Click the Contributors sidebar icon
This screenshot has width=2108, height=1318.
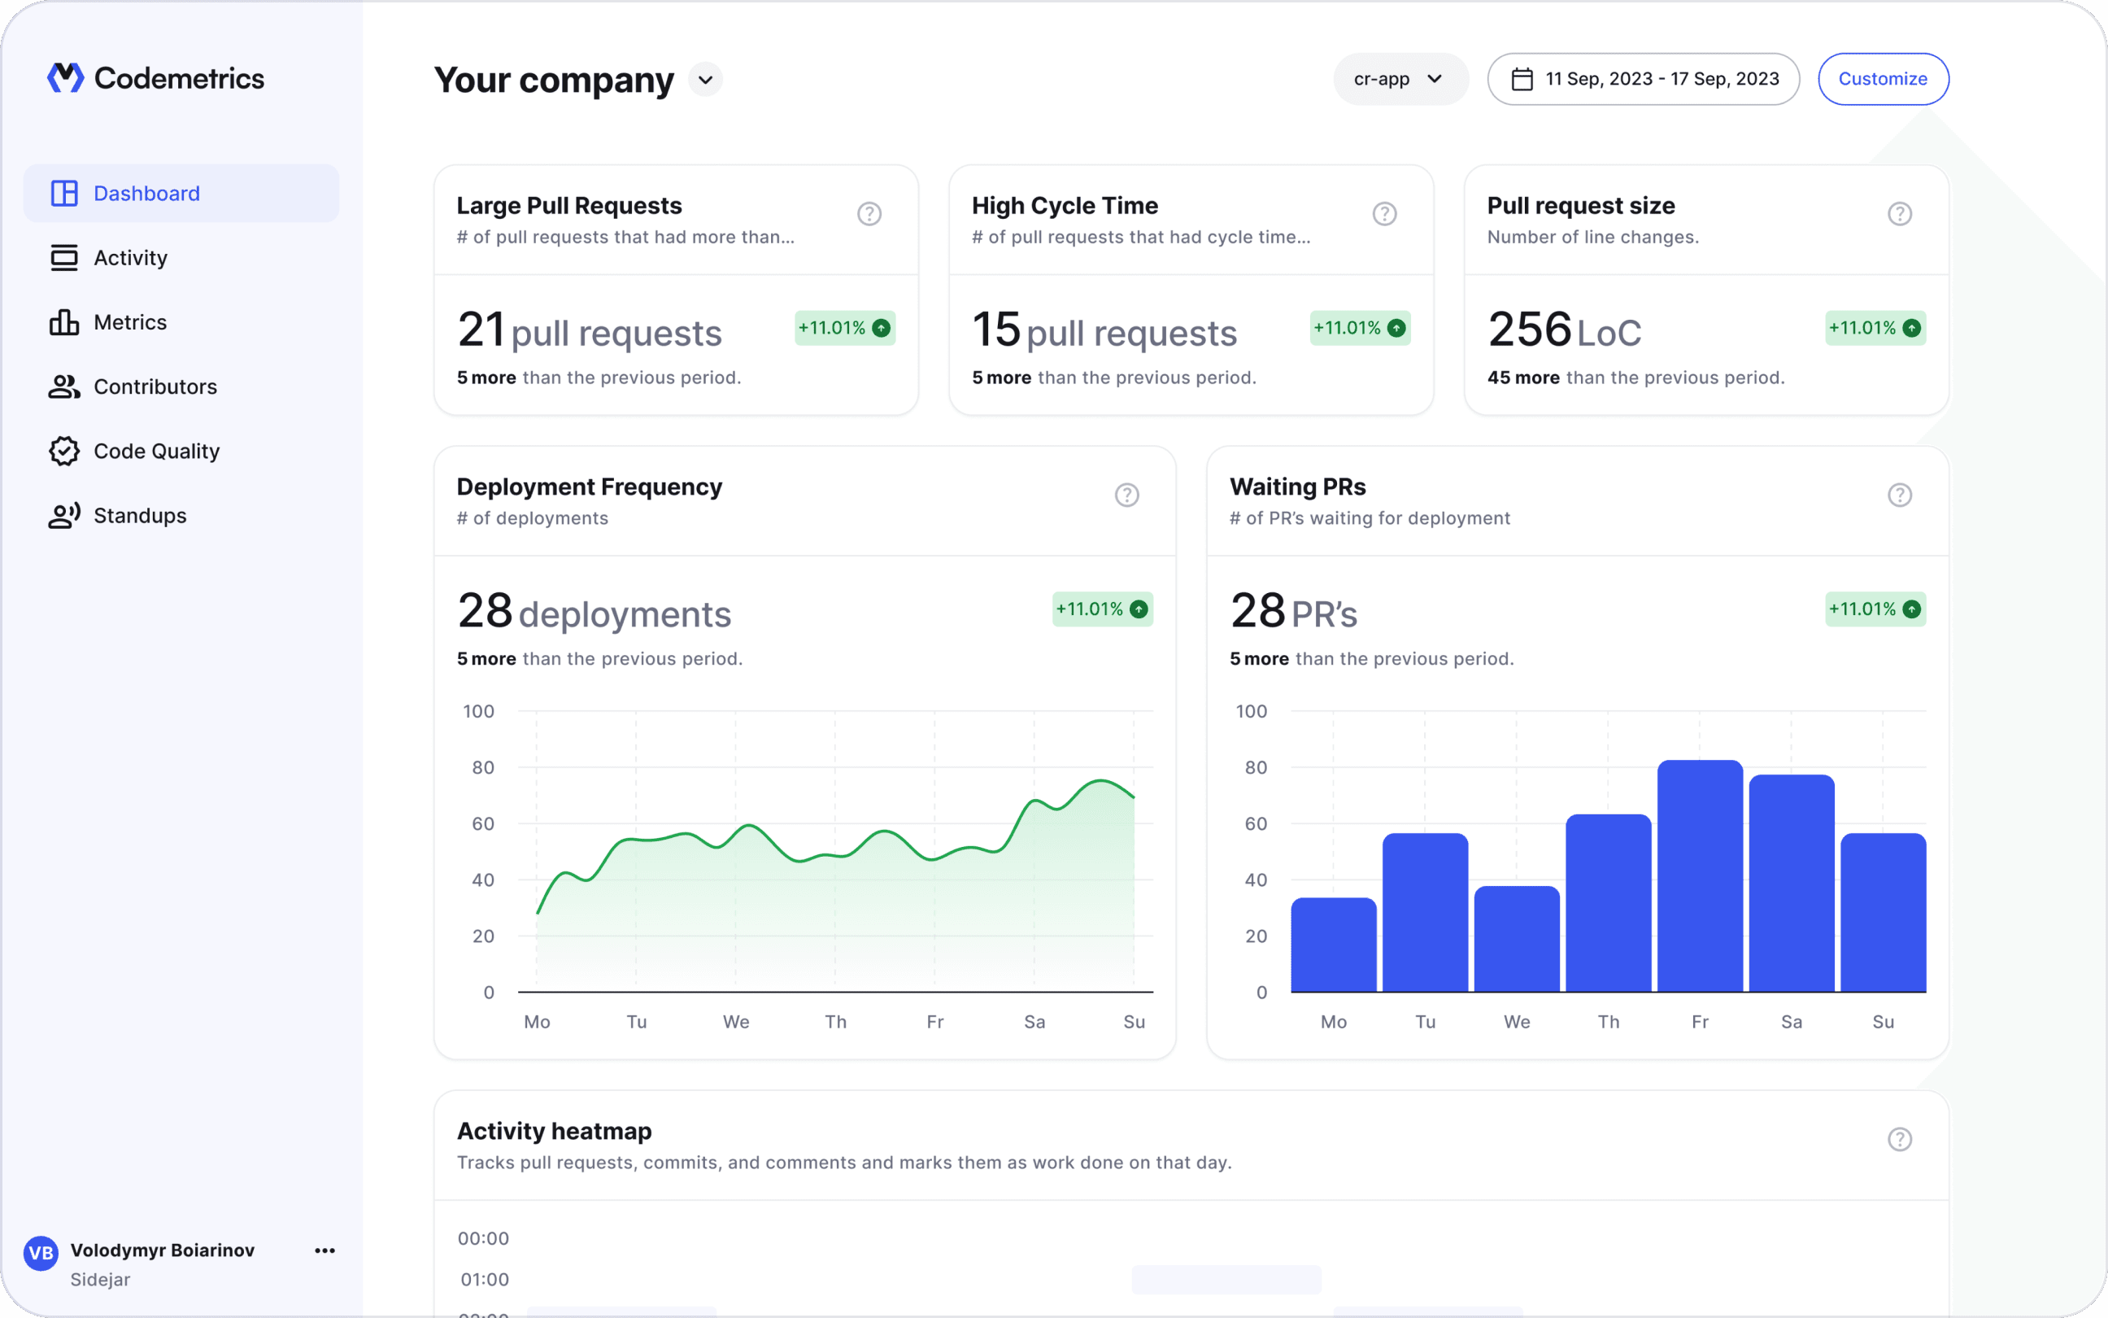point(63,386)
